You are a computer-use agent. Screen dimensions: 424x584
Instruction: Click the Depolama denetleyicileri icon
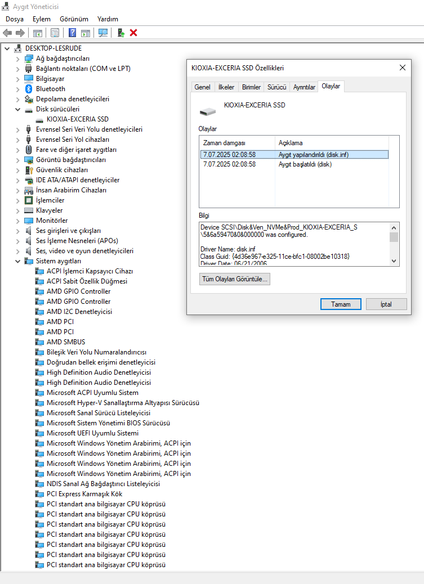tap(29, 99)
